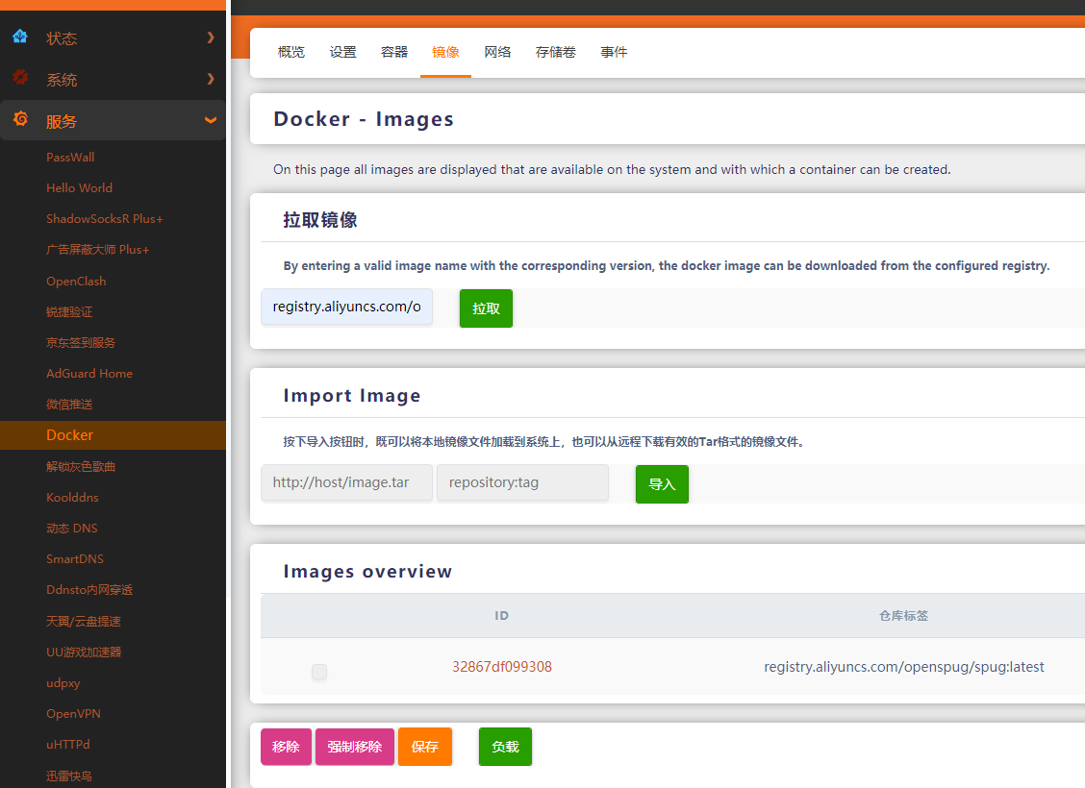Click the orange 保存 button
1085x788 pixels.
click(424, 747)
